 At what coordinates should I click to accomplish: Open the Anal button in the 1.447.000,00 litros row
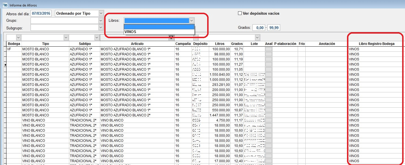(268, 115)
